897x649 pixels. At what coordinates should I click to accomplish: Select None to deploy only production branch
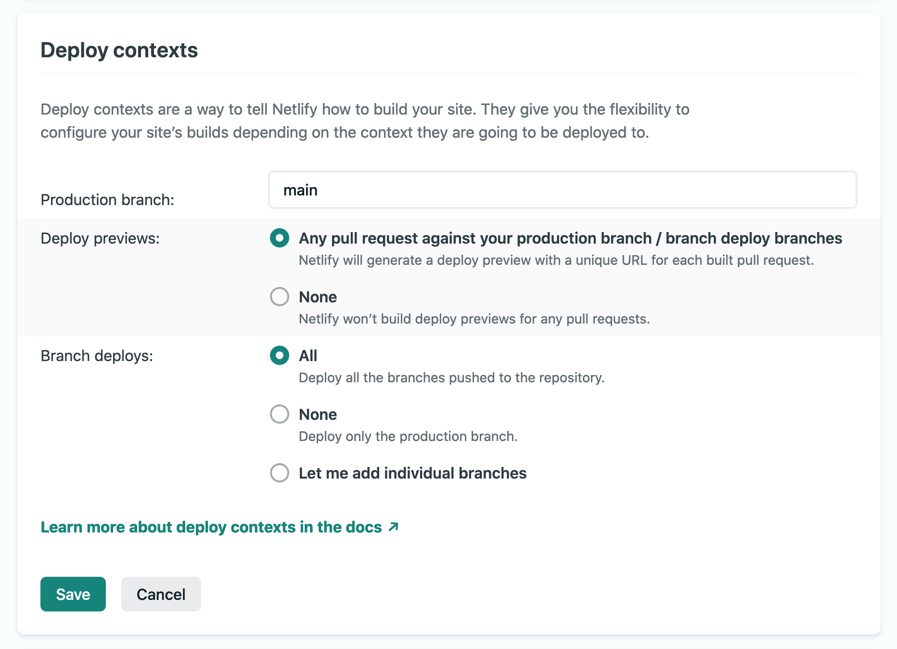(x=279, y=414)
